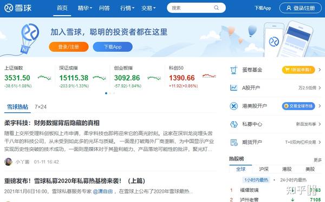
Task: Click the search magnifier icon
Action: (x=216, y=8)
